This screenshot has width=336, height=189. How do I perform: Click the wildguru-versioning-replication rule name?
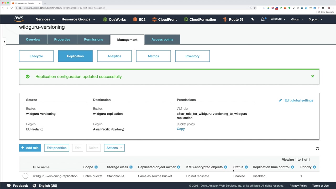click(55, 176)
